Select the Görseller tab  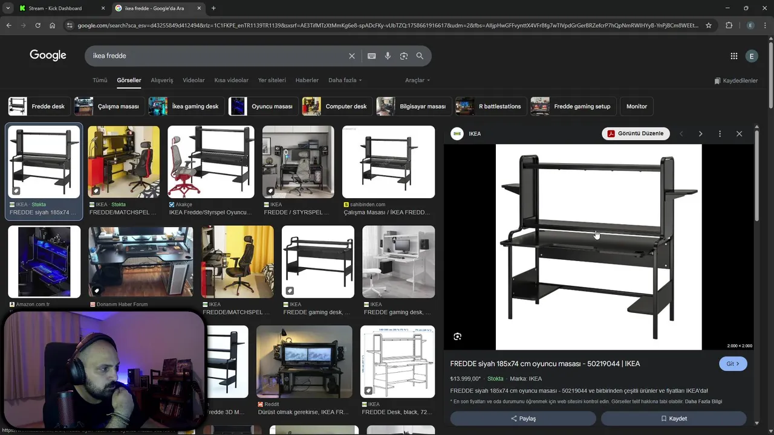[129, 80]
